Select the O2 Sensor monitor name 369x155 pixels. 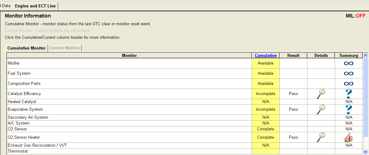(x=17, y=129)
